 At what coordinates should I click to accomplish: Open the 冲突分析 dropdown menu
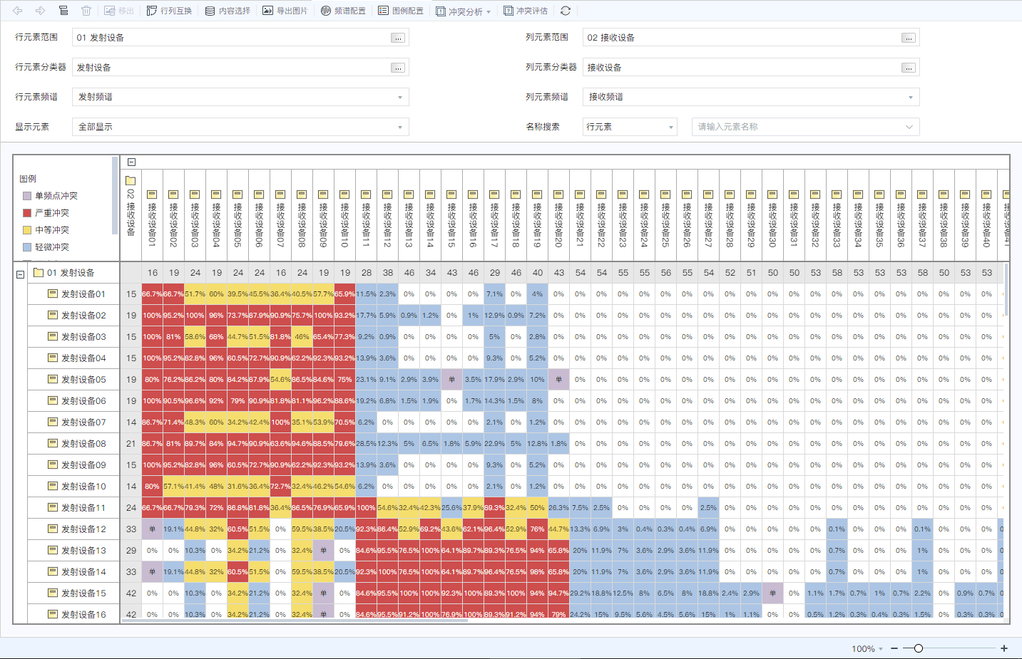(x=464, y=11)
